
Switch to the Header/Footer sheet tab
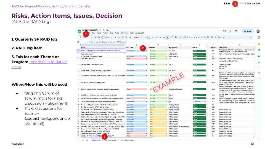112,140
